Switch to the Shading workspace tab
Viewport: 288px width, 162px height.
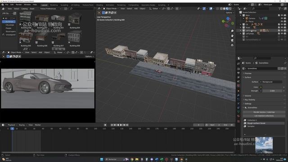[x=100, y=5]
